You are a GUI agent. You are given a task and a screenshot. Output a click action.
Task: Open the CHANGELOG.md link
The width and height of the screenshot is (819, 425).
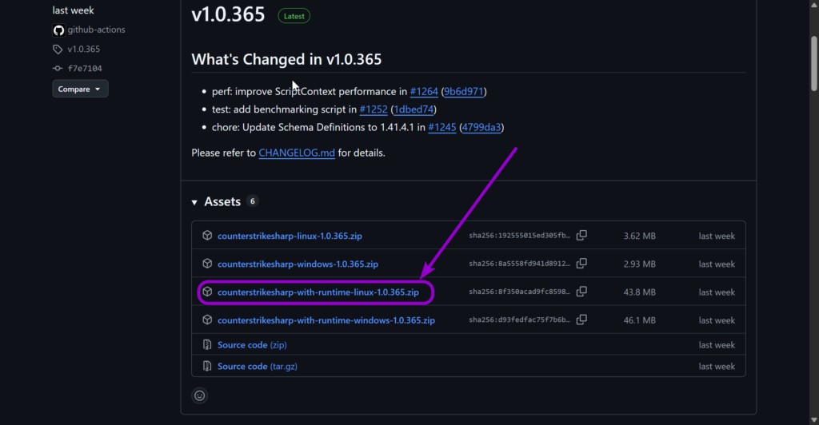(x=297, y=153)
